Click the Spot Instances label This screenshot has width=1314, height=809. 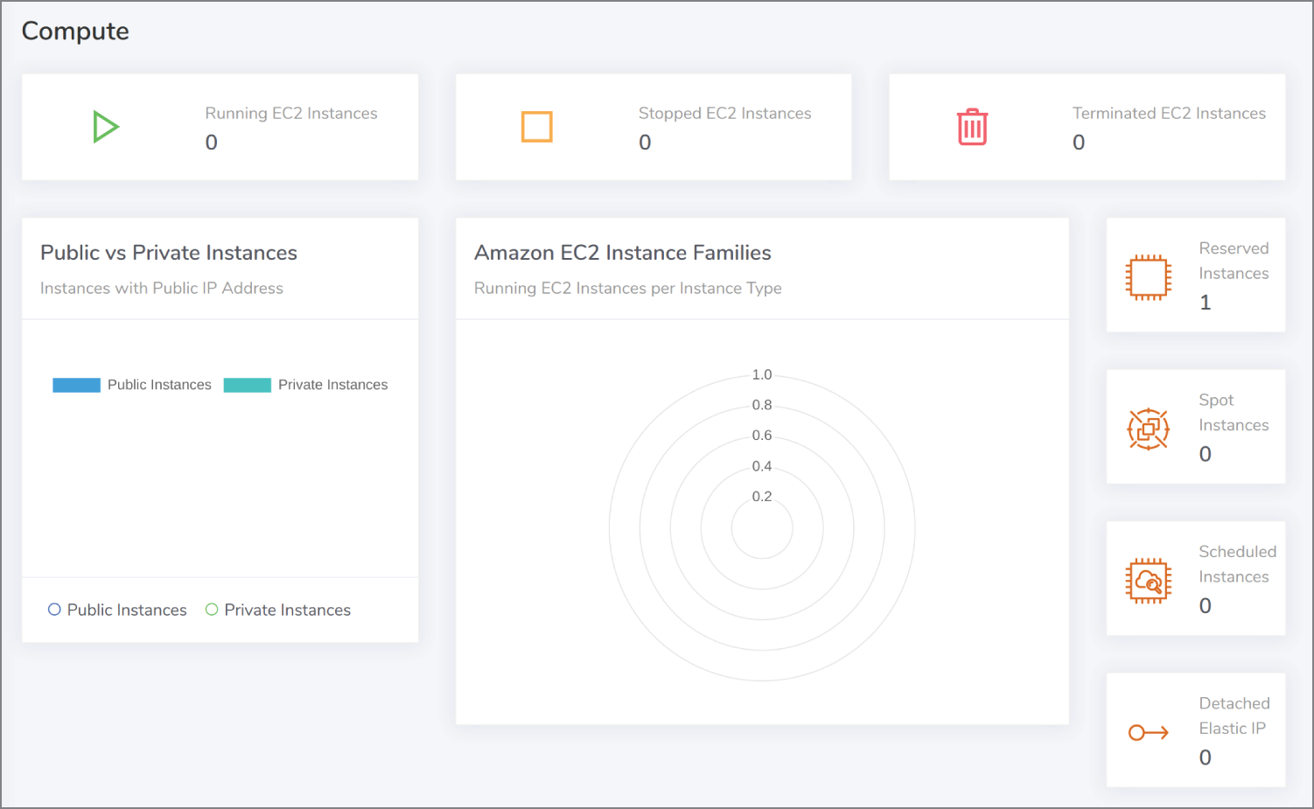1234,412
